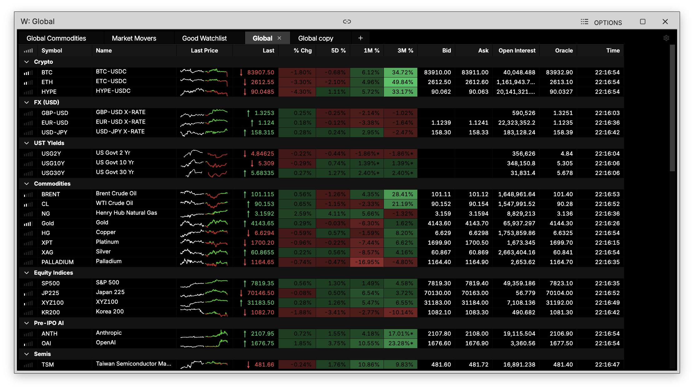This screenshot has width=694, height=390.
Task: Select KR200 3M % cell -10.14%
Action: (x=401, y=312)
